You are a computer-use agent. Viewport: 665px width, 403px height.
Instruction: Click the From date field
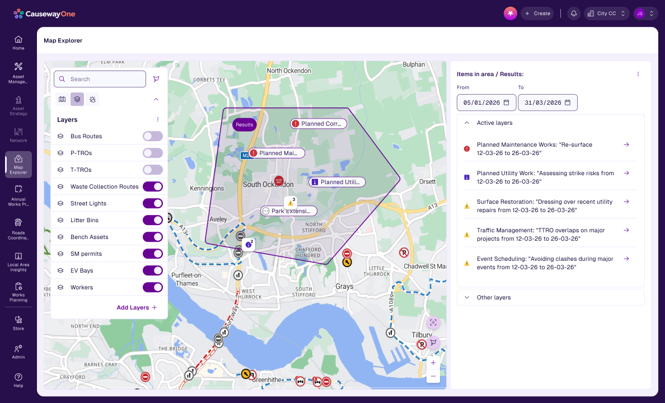(x=486, y=102)
